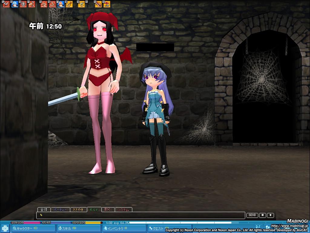310x233 pixels.
Task: Click the chat options button beside SEND
Action: tap(262, 215)
